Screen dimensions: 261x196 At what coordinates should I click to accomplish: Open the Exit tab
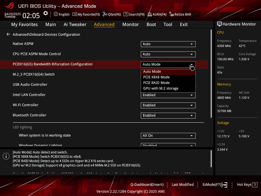pos(184,24)
